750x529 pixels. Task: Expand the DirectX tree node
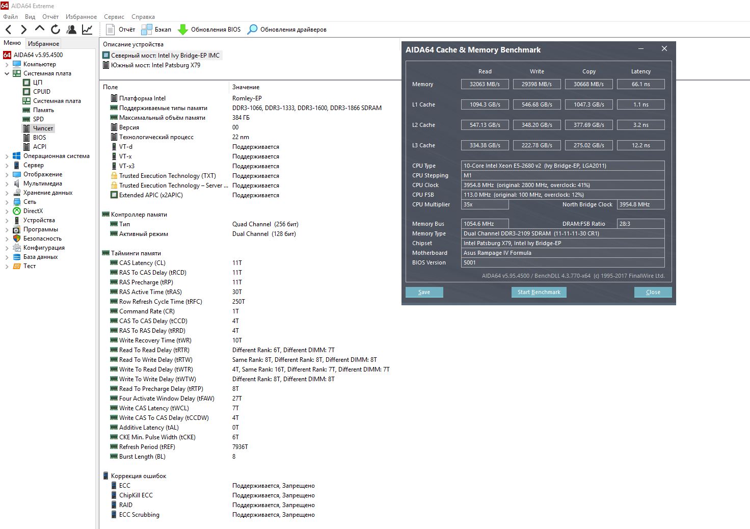click(7, 211)
